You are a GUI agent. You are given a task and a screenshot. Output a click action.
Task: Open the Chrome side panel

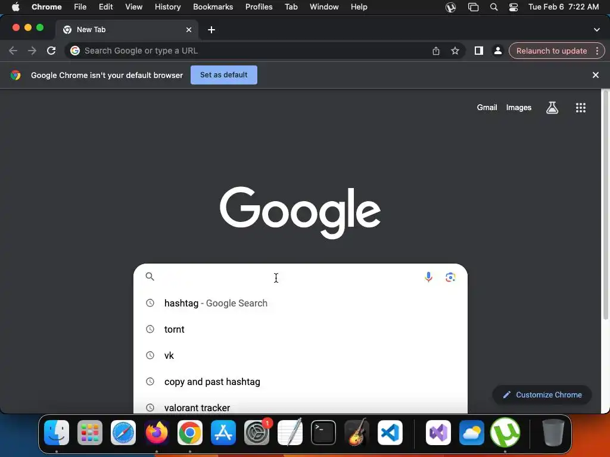pos(478,51)
